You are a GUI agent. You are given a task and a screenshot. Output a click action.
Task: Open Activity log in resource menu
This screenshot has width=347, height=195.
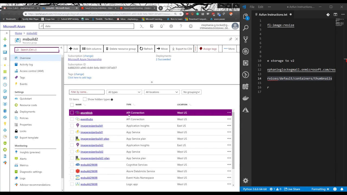[x=26, y=64]
